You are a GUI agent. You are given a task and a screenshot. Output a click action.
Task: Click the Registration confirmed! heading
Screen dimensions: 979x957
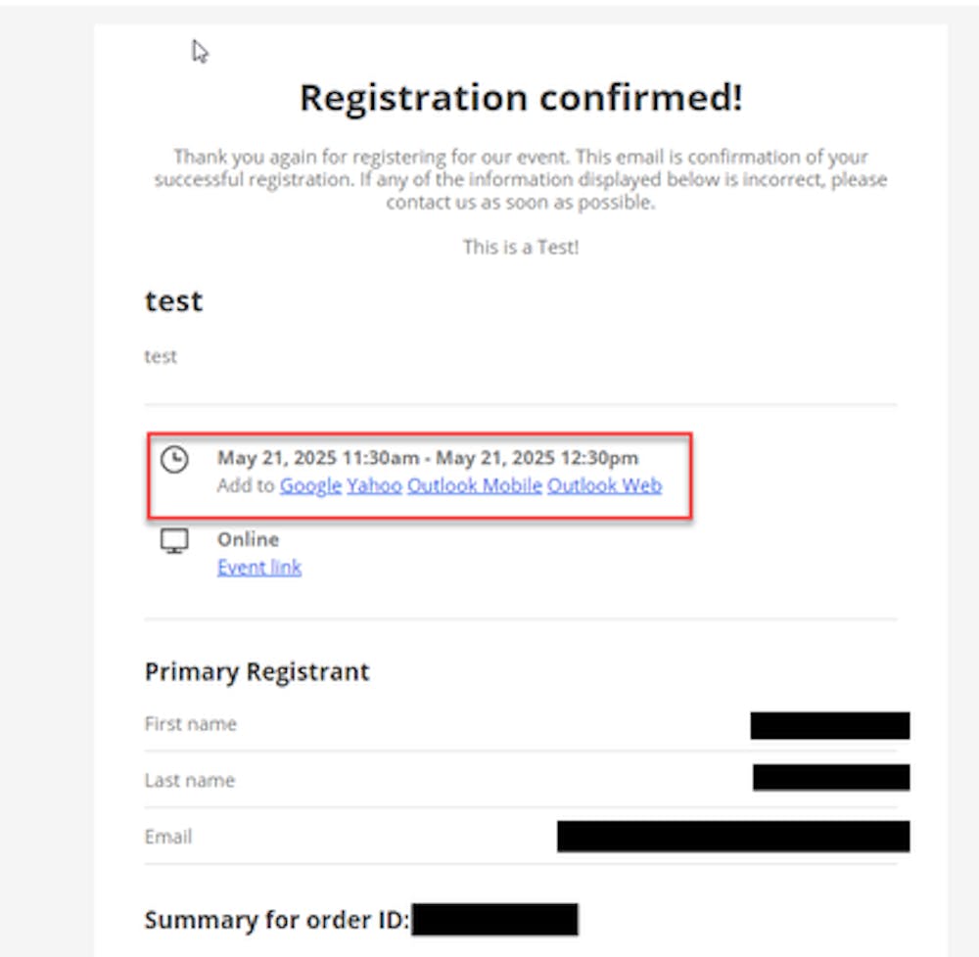(x=521, y=98)
